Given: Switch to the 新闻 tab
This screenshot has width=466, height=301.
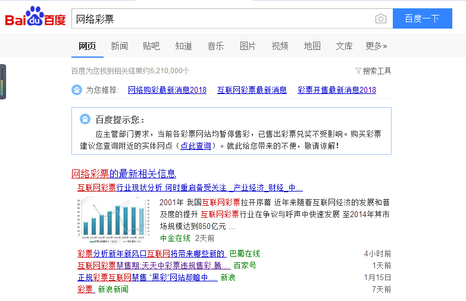Looking at the screenshot, I should 120,46.
